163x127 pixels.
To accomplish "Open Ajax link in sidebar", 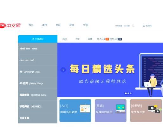I will pos(37,72).
